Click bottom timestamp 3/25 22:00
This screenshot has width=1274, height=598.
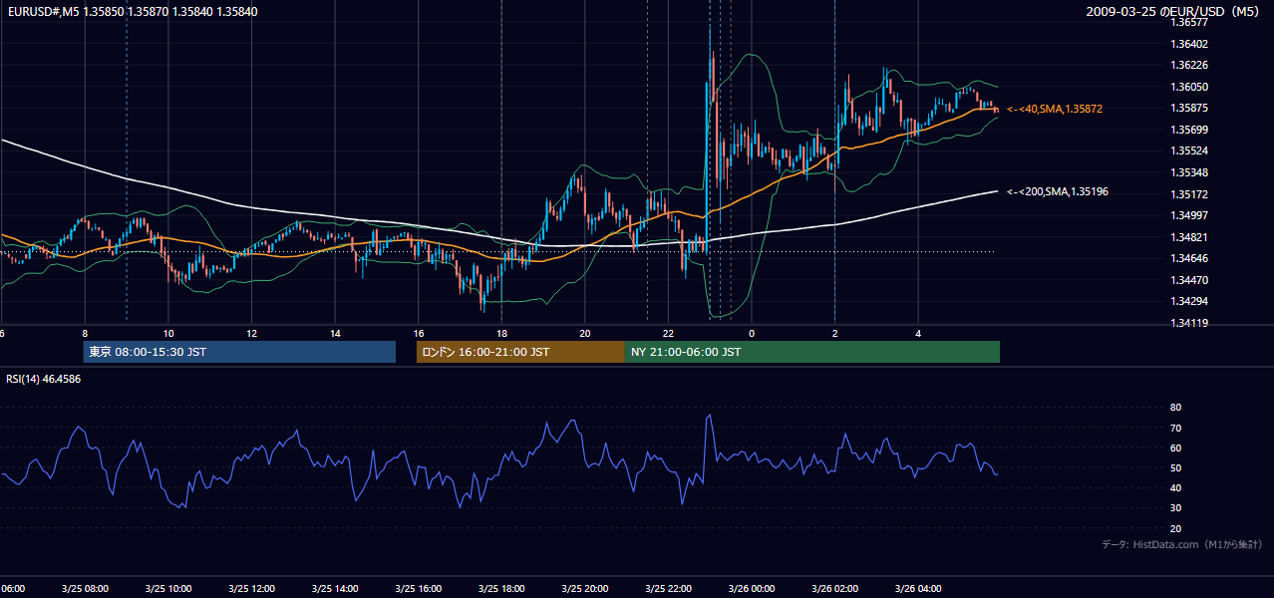(668, 589)
